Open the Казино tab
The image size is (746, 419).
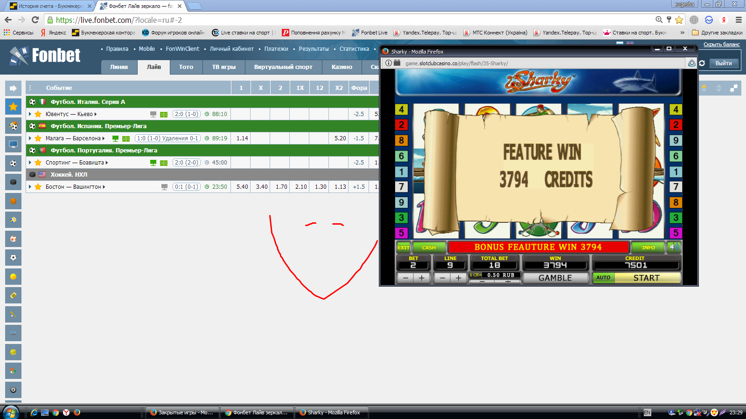click(x=342, y=67)
